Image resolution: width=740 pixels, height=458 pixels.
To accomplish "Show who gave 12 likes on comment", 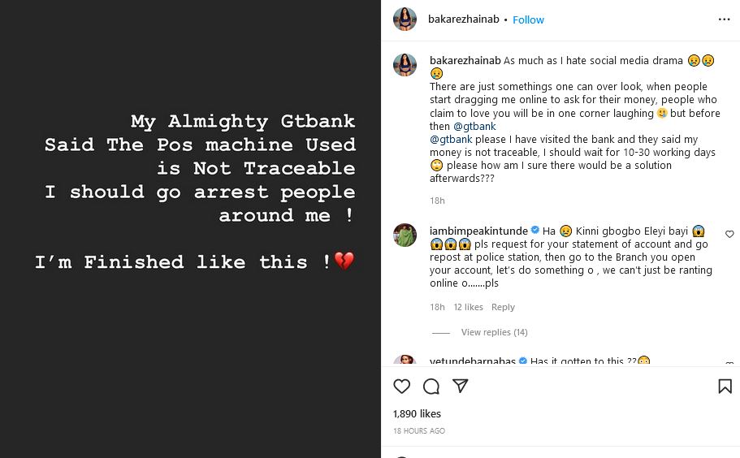I will (x=468, y=307).
